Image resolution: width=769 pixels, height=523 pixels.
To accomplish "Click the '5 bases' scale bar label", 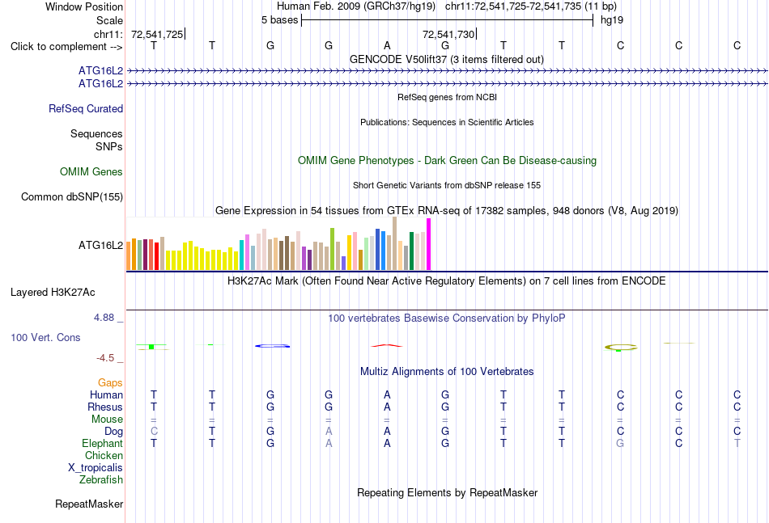I will click(x=279, y=20).
